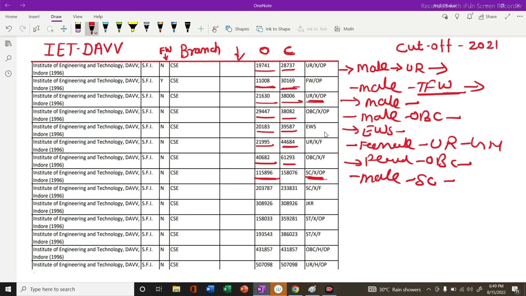Screen dimensions: 526x296
Task: Open Excel from the taskbar
Action: [x=227, y=289]
